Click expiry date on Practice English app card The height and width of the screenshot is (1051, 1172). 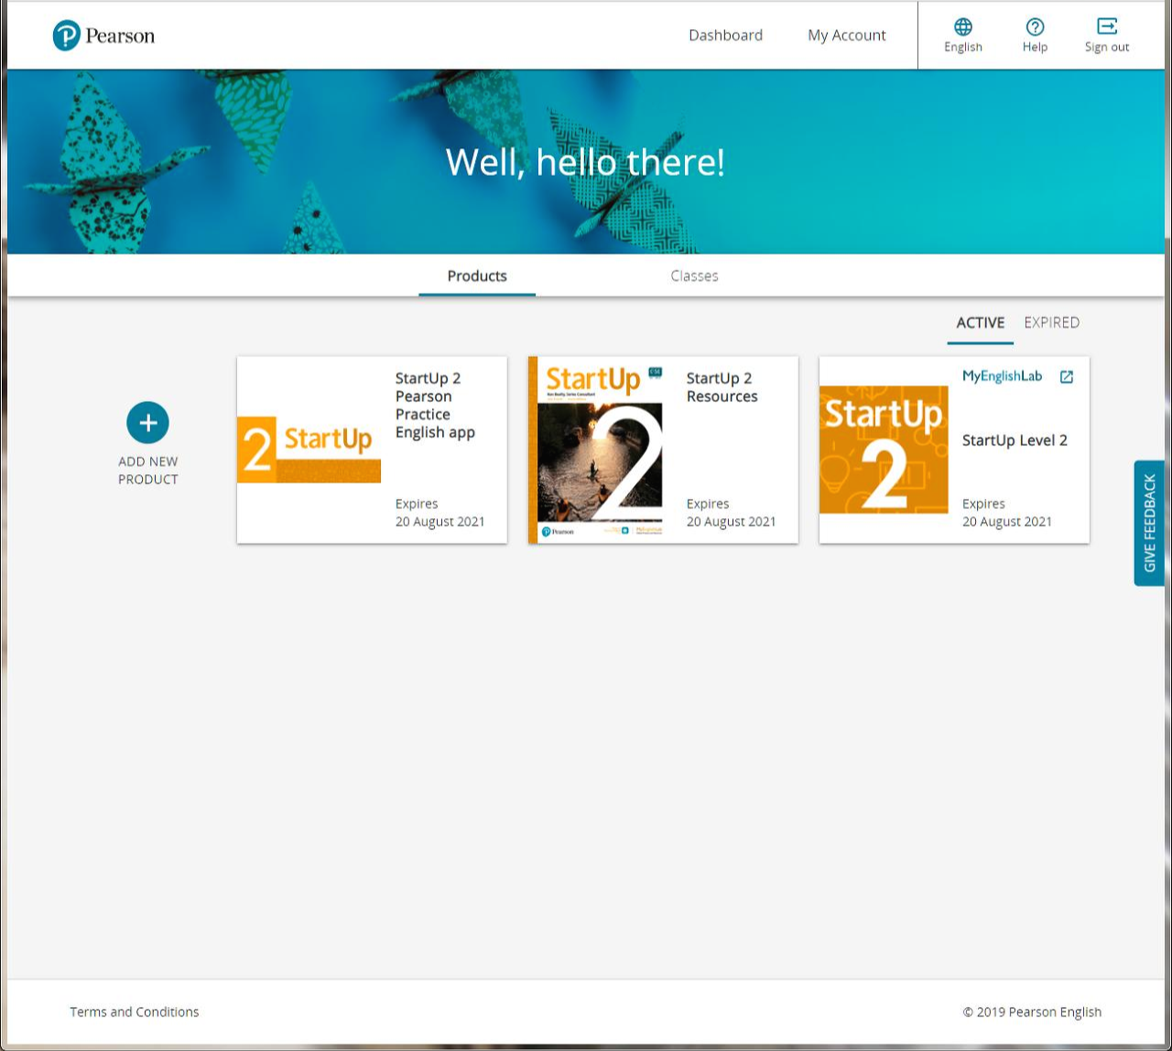[440, 521]
